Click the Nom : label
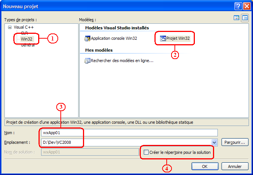The width and height of the screenshot is (253, 175). click(x=9, y=133)
